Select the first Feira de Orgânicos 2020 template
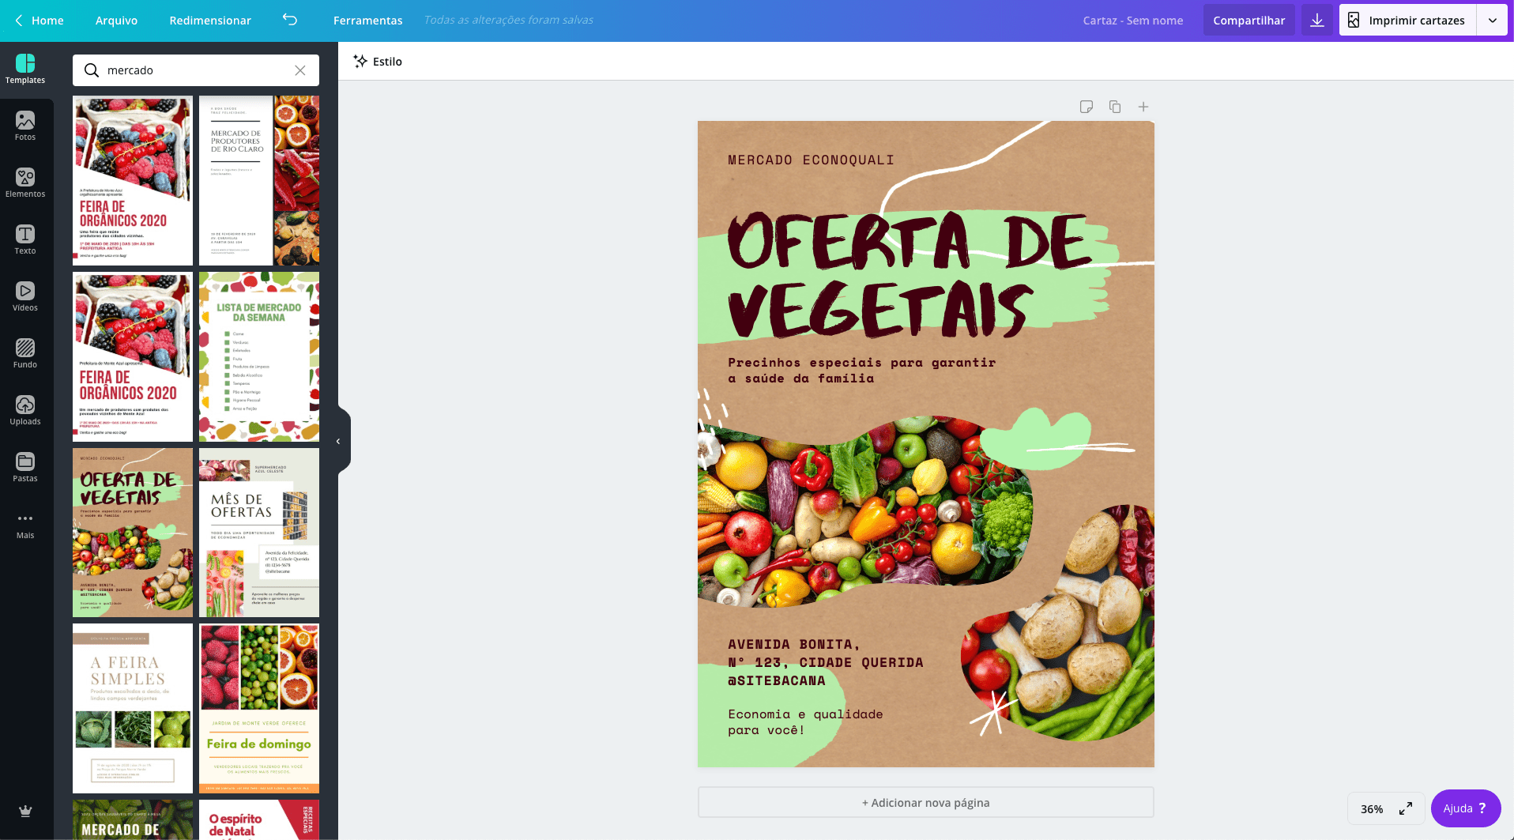This screenshot has width=1514, height=840. click(133, 181)
